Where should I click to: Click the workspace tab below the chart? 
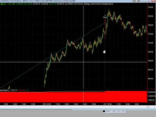[114, 111]
